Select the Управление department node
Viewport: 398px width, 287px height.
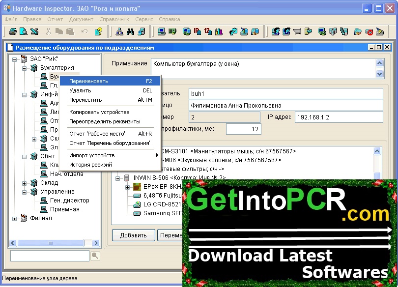[x=57, y=192]
